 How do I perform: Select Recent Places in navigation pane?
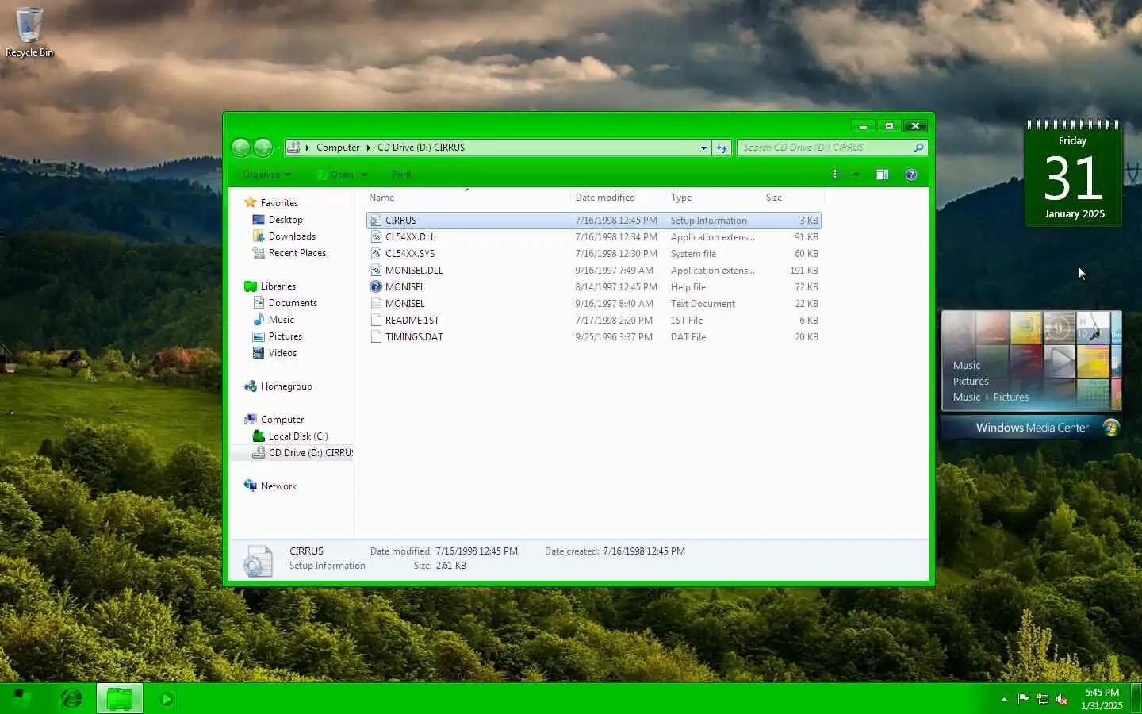pos(297,253)
